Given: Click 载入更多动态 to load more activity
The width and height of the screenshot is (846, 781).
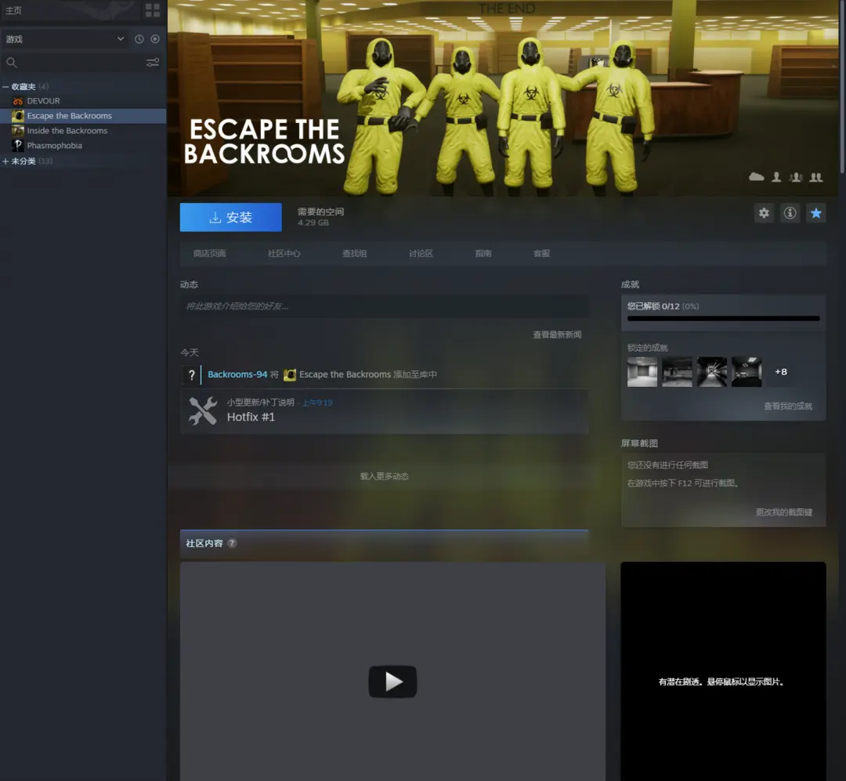Looking at the screenshot, I should point(384,476).
